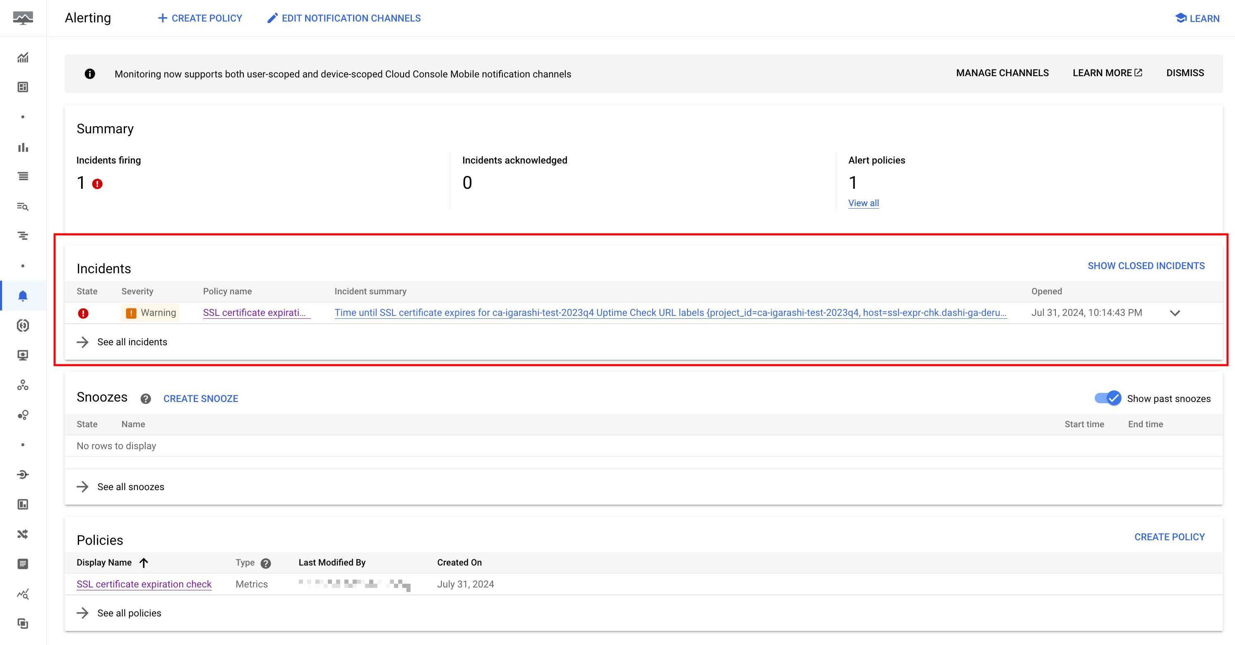Click the Snoozes help question mark icon
1235x645 pixels.
(146, 399)
